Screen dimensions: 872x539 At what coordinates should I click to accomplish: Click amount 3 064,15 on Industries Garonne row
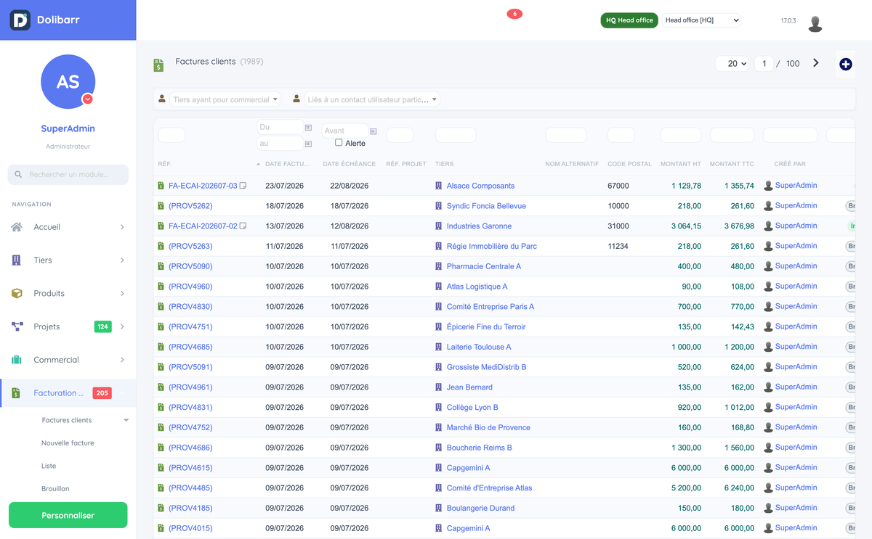[x=686, y=226]
